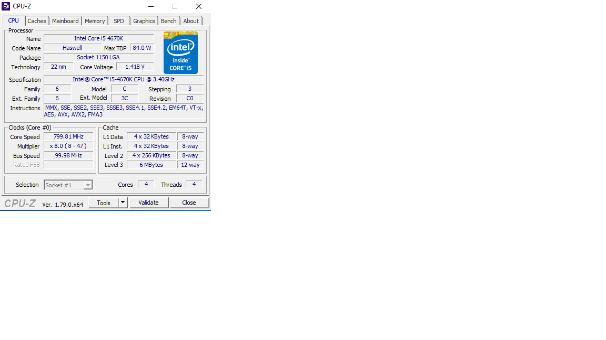The width and height of the screenshot is (606, 340).
Task: Click the Intel Core i5 logo badge
Action: coord(180,53)
